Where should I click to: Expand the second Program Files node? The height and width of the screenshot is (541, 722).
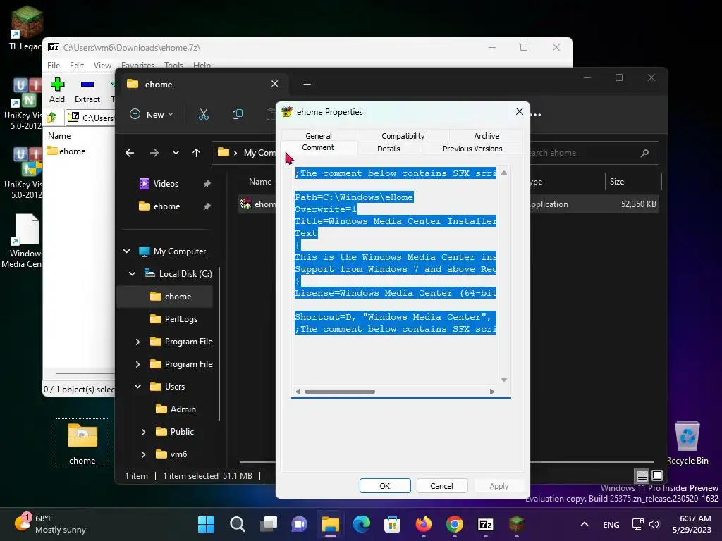137,364
